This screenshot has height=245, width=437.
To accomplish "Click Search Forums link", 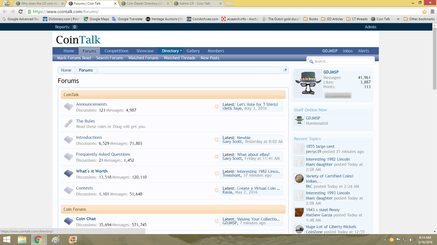I will pos(110,58).
